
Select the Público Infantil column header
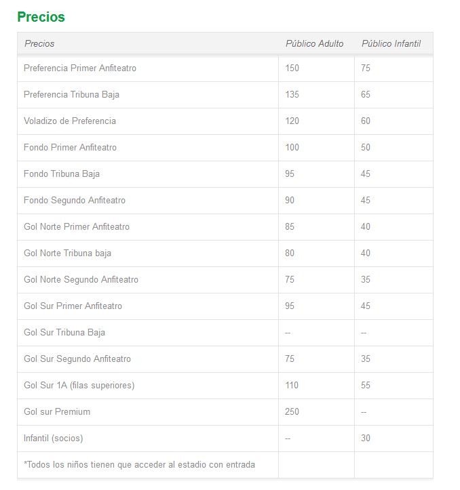391,43
